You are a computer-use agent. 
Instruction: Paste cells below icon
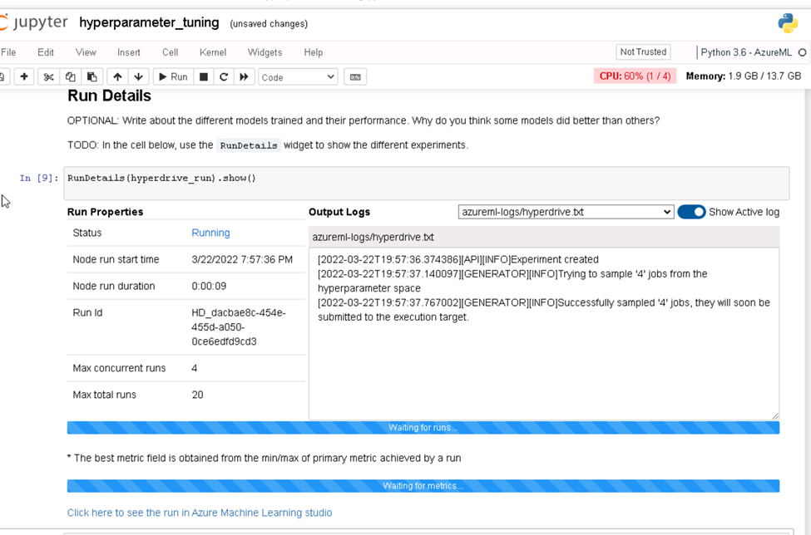tap(92, 77)
